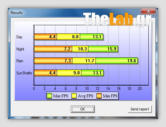Select the SunShafts 9.0 average FPS bar
Image resolution: width=166 pixels, height=127 pixels.
click(x=69, y=73)
